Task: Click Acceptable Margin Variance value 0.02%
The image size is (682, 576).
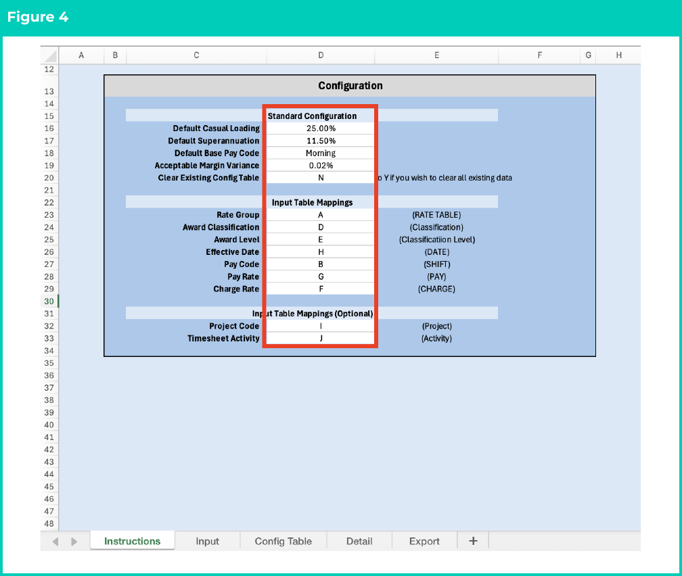Action: [321, 166]
